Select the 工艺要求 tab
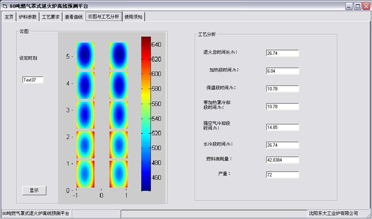Image resolution: width=372 pixels, height=219 pixels. (x=50, y=17)
